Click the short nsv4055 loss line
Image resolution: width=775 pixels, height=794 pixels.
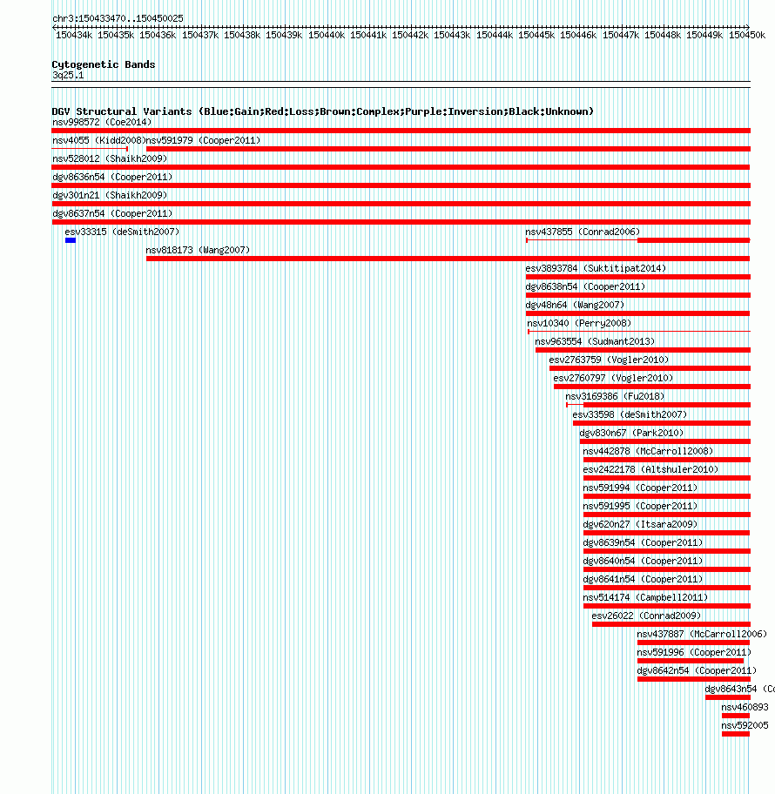coord(90,149)
